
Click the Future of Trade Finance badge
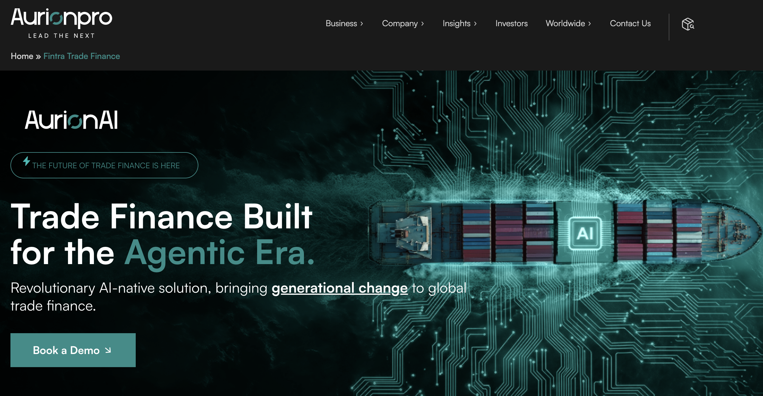[104, 165]
